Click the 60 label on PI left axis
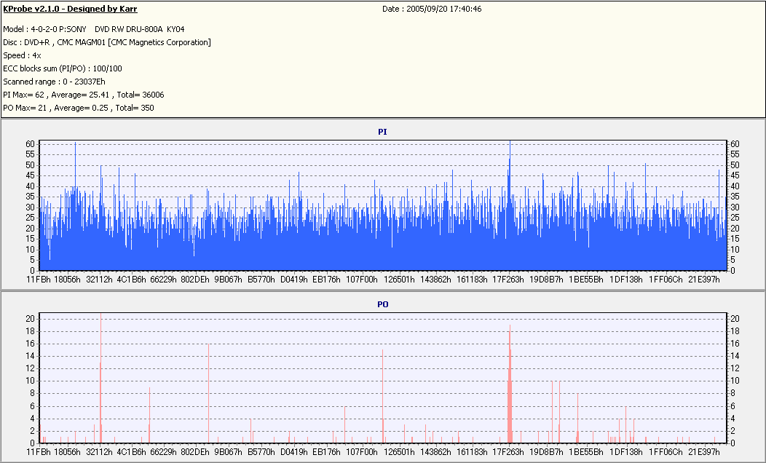 point(31,144)
